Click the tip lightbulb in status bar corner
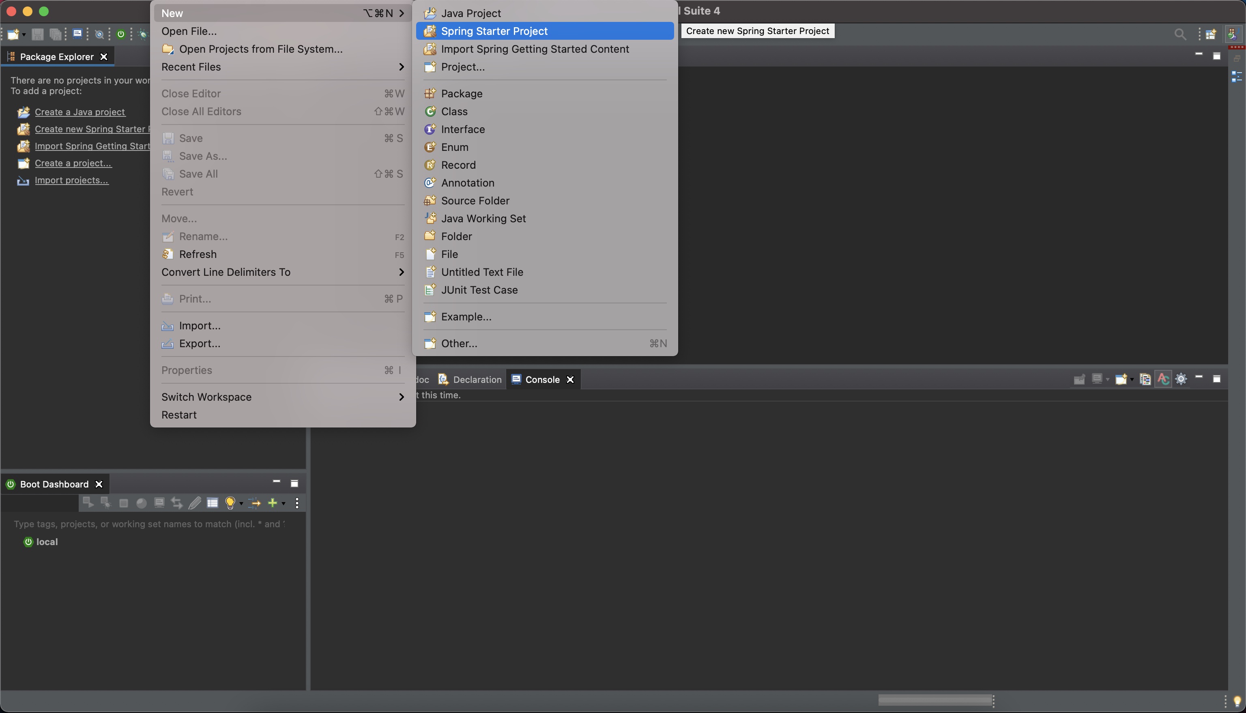1246x713 pixels. click(1237, 701)
